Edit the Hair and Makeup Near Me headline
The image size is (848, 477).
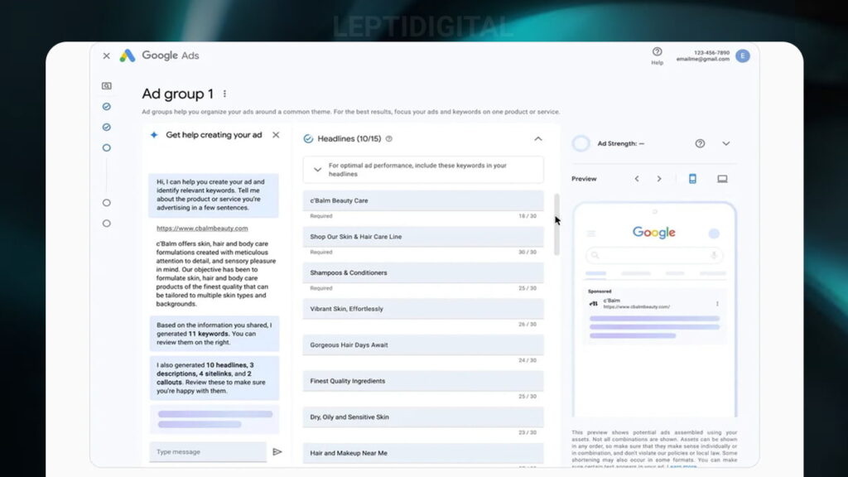click(x=423, y=453)
